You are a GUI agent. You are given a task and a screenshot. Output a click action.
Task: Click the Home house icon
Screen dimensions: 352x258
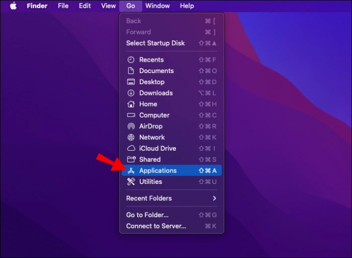[x=131, y=104]
